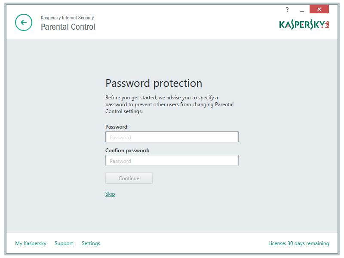Click the 'Kaspersky Internet Security' header text
344x258 pixels.
(x=68, y=18)
